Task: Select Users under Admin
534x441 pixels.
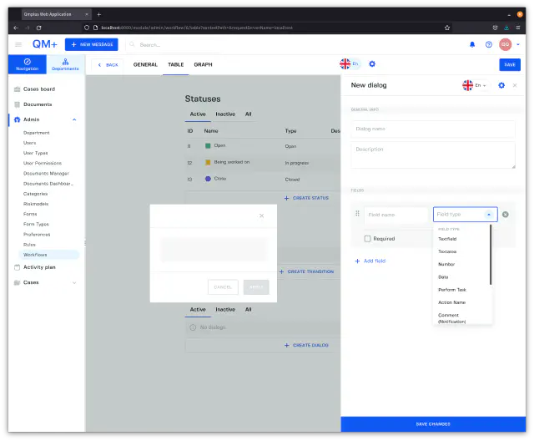Action: click(30, 143)
